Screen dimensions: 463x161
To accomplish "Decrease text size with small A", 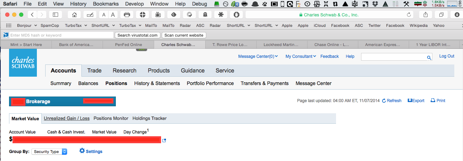I will (104, 15).
